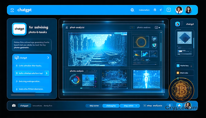Open the first user avatar in top bar
The width and height of the screenshot is (206, 118).
tap(179, 10)
